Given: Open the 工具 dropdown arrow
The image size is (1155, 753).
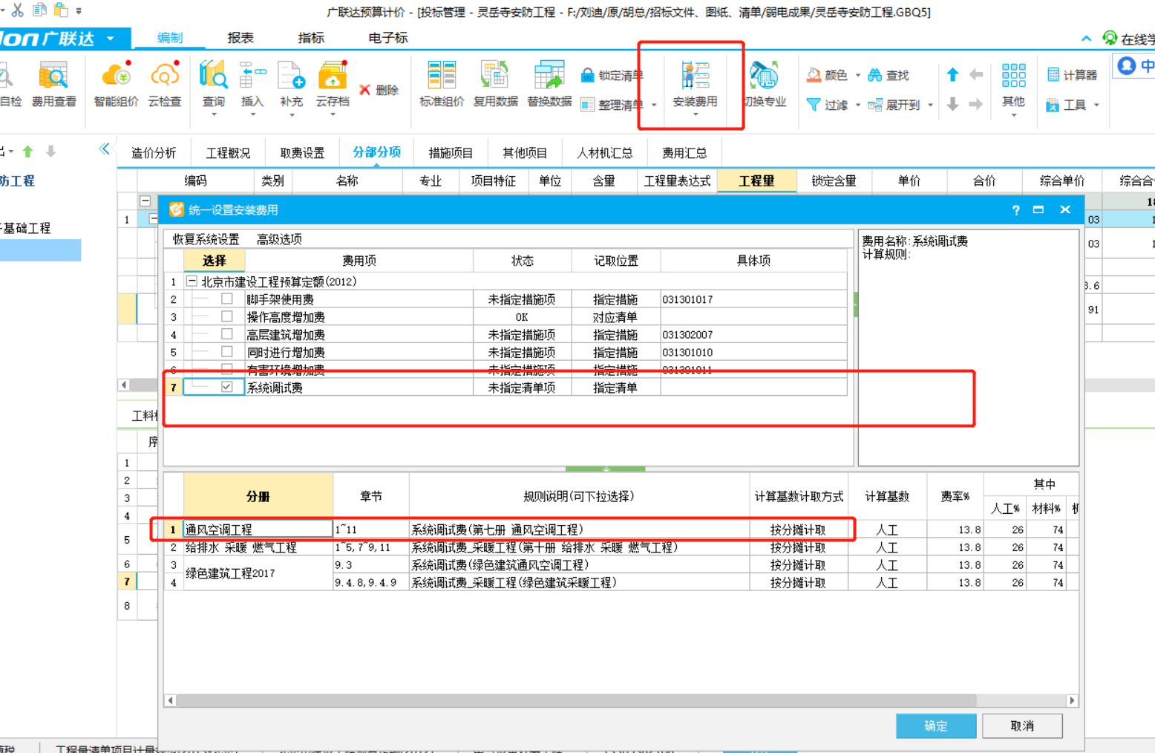Looking at the screenshot, I should (x=1096, y=105).
